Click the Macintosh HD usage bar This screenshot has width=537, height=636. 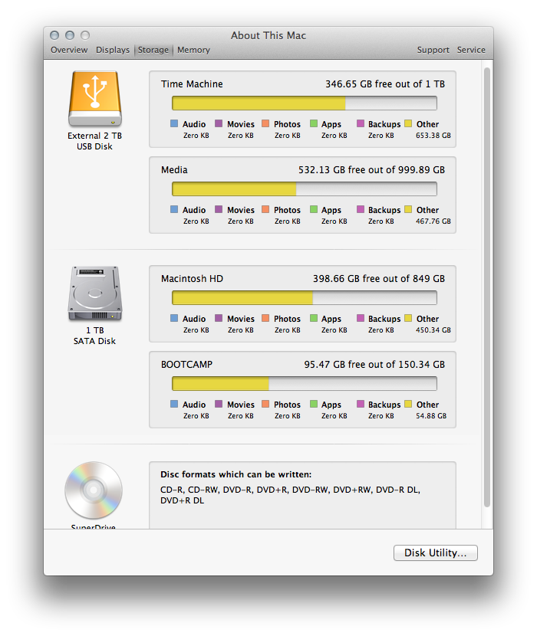[305, 298]
